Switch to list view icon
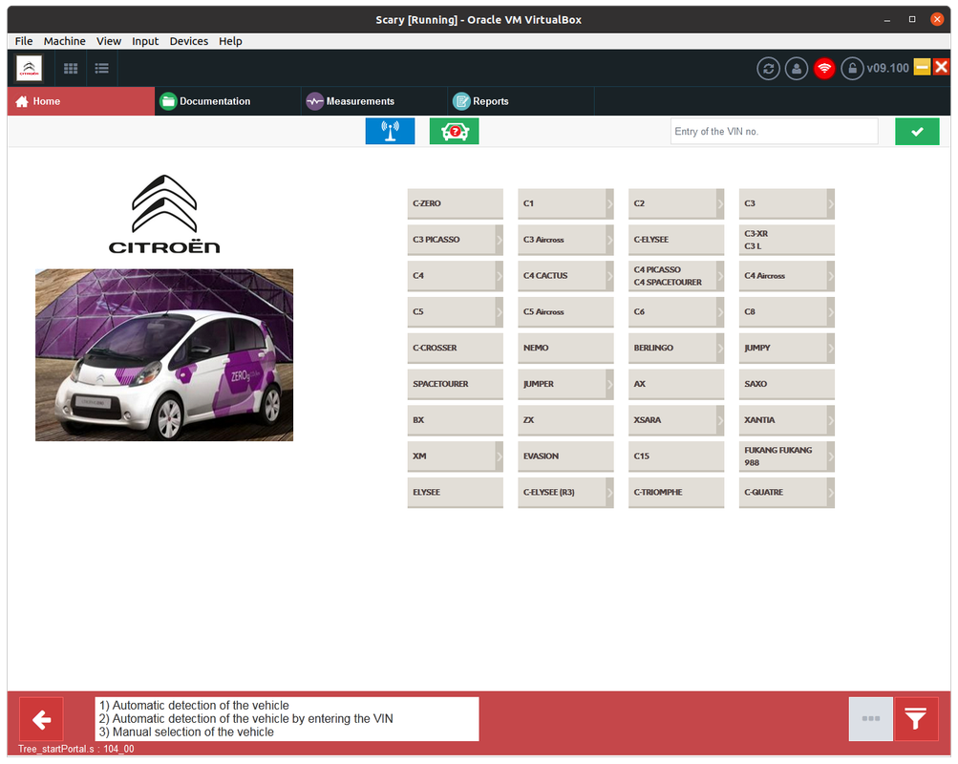958x764 pixels. [102, 69]
